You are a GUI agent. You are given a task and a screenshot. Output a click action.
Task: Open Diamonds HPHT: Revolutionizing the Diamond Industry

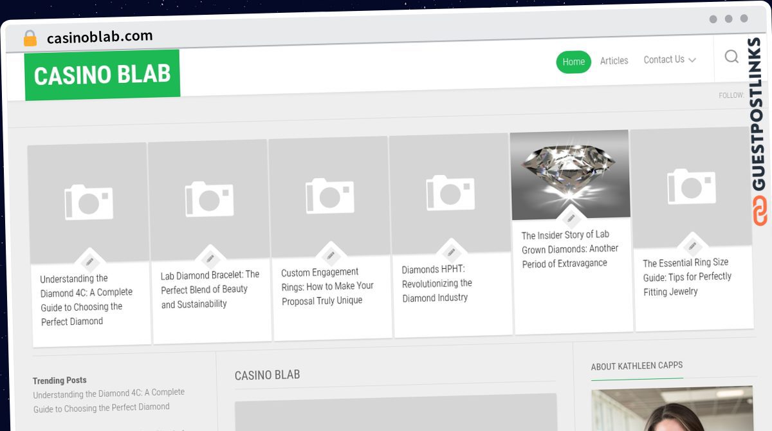pos(437,284)
